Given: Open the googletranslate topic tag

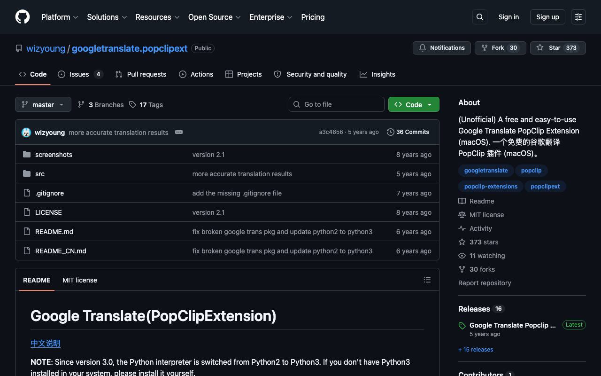Looking at the screenshot, I should 486,171.
